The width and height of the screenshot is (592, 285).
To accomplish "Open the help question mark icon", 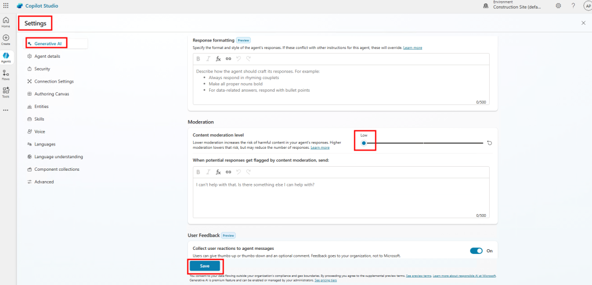I will click(573, 6).
